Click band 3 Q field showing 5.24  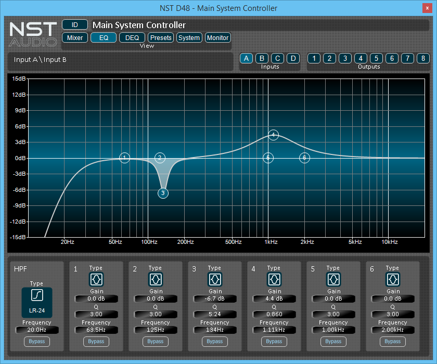pos(215,315)
